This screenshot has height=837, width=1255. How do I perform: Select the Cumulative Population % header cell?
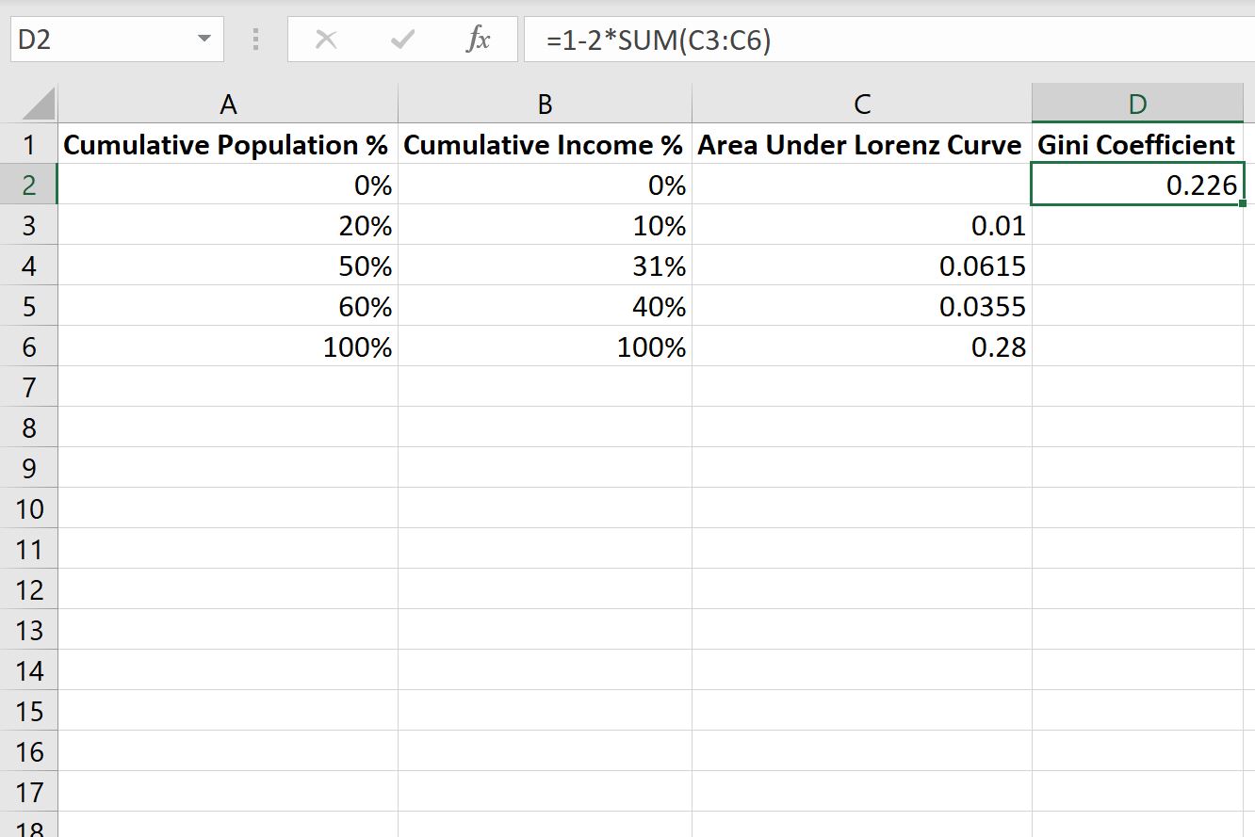228,144
